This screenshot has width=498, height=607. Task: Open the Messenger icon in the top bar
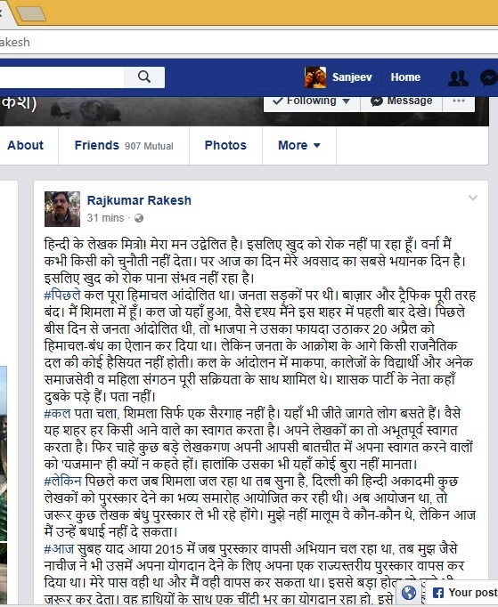coord(489,77)
